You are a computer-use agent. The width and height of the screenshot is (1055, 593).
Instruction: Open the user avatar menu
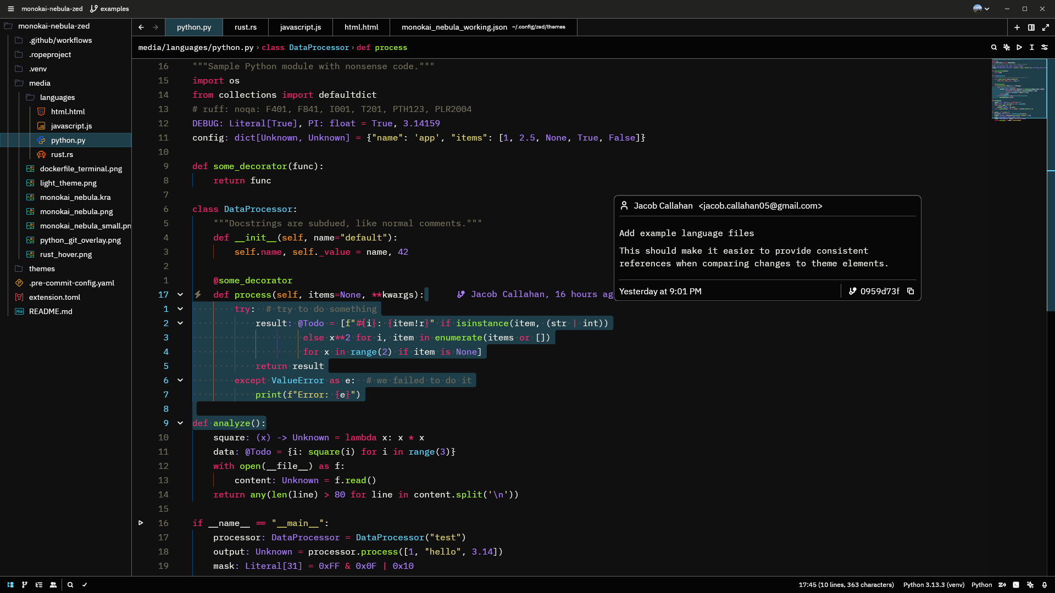[981, 9]
